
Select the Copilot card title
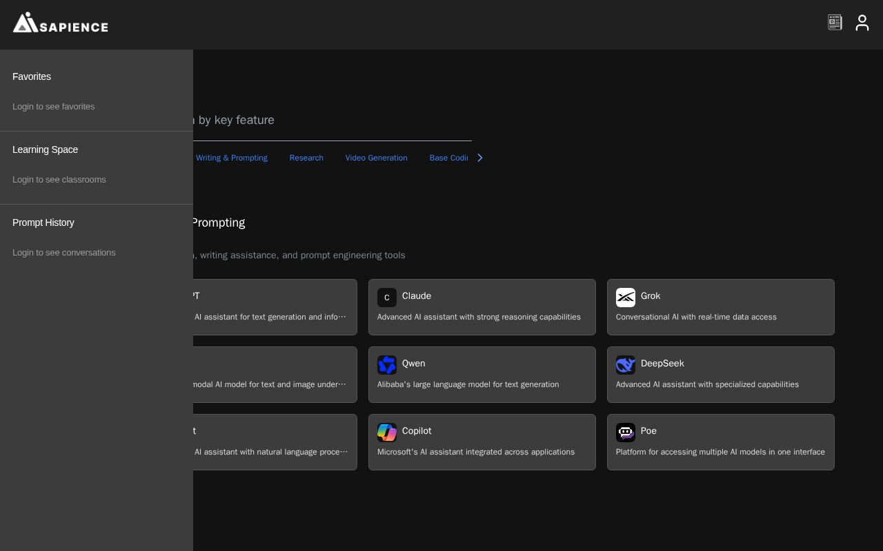pos(417,431)
